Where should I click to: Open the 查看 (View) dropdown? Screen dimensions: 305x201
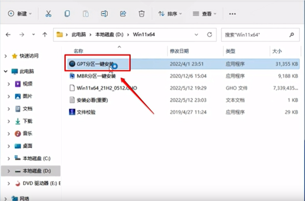click(x=204, y=14)
